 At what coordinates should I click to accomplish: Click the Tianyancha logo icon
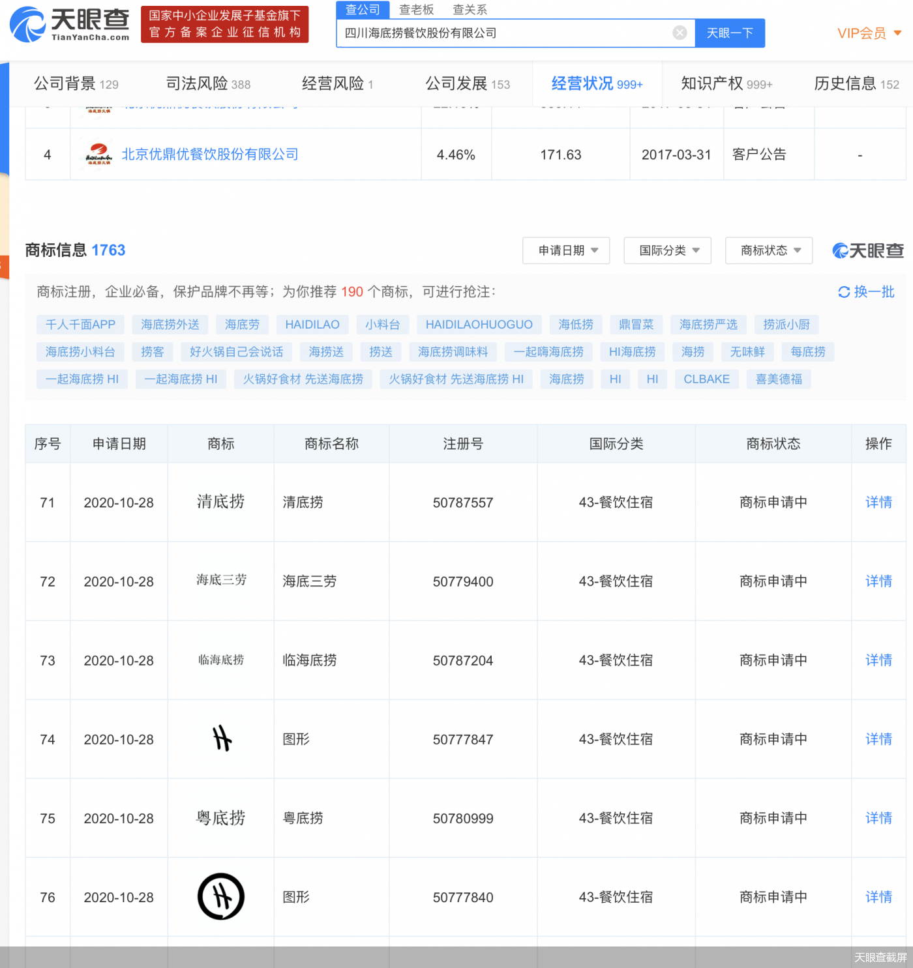click(23, 23)
